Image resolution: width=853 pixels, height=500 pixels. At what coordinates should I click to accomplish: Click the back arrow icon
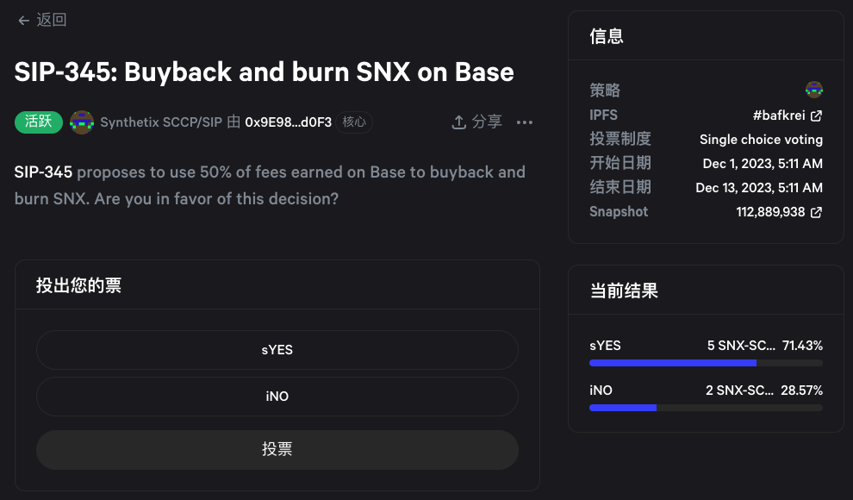coord(23,20)
